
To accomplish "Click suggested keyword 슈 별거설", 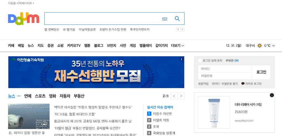I will click(69, 30).
